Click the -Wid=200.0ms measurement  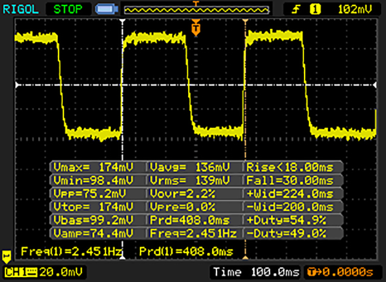289,207
